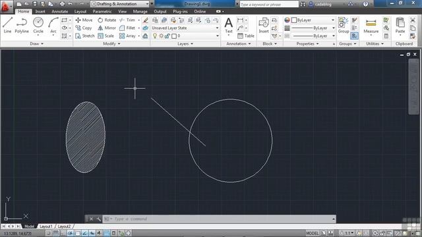Close the command line with X button
The width and height of the screenshot is (422, 237).
[x=91, y=219]
